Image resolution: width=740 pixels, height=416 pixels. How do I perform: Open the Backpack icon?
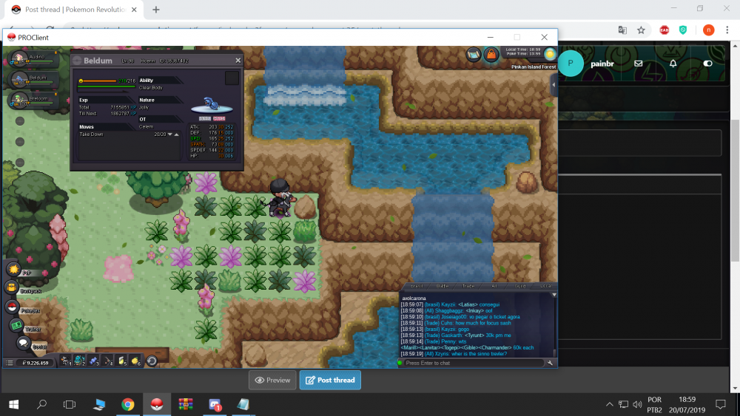pos(13,289)
